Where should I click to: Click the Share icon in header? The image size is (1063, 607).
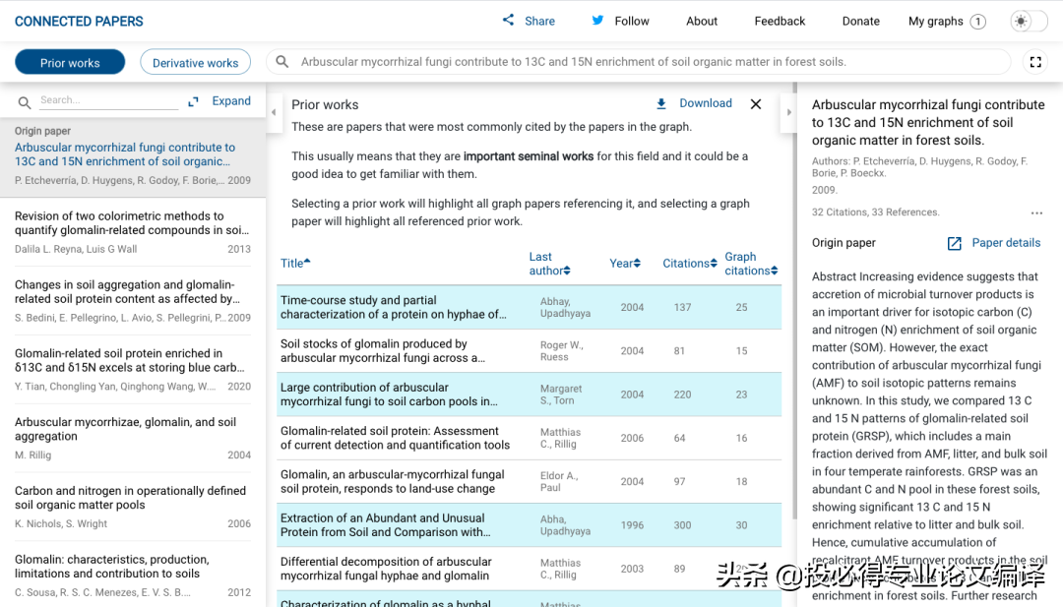[x=508, y=21]
